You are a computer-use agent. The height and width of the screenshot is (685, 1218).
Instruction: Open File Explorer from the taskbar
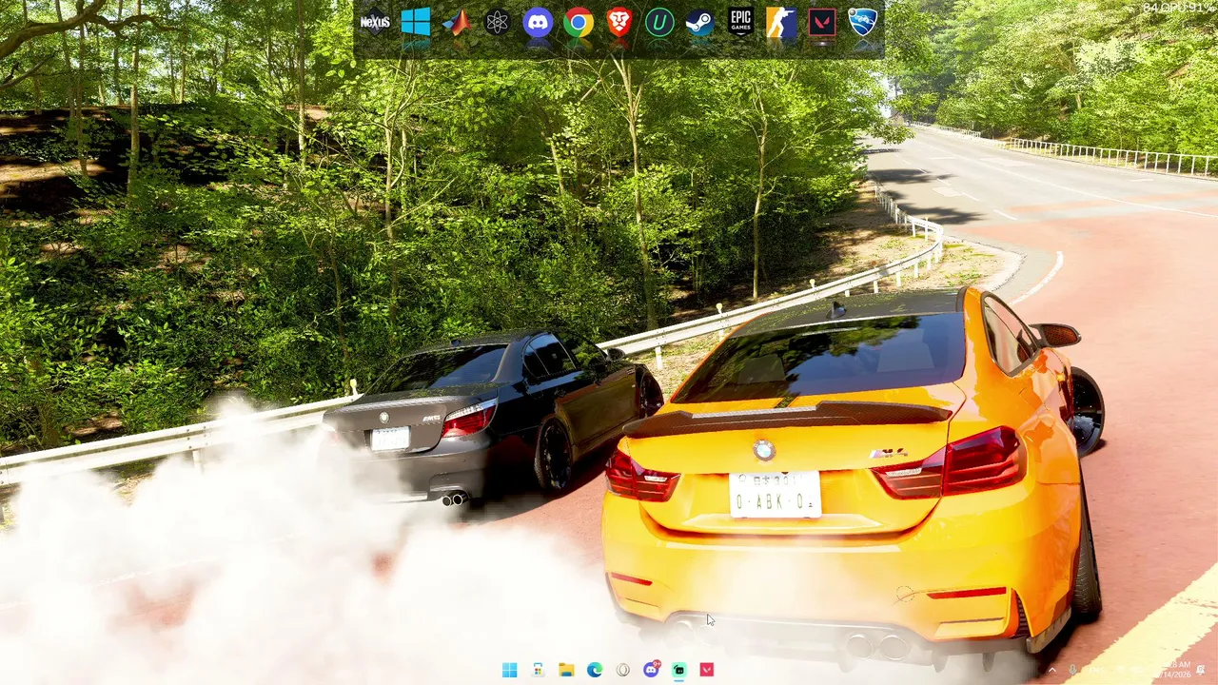566,670
